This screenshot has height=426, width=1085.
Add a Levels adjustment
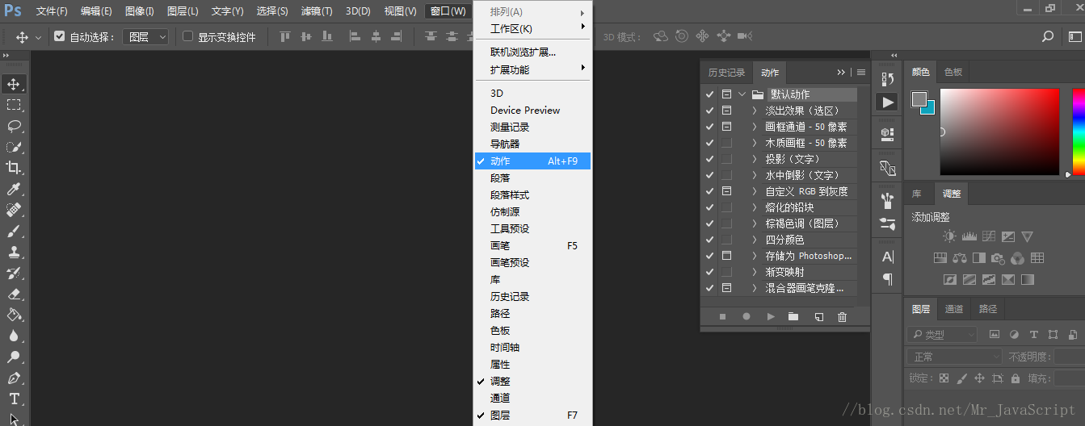point(969,236)
